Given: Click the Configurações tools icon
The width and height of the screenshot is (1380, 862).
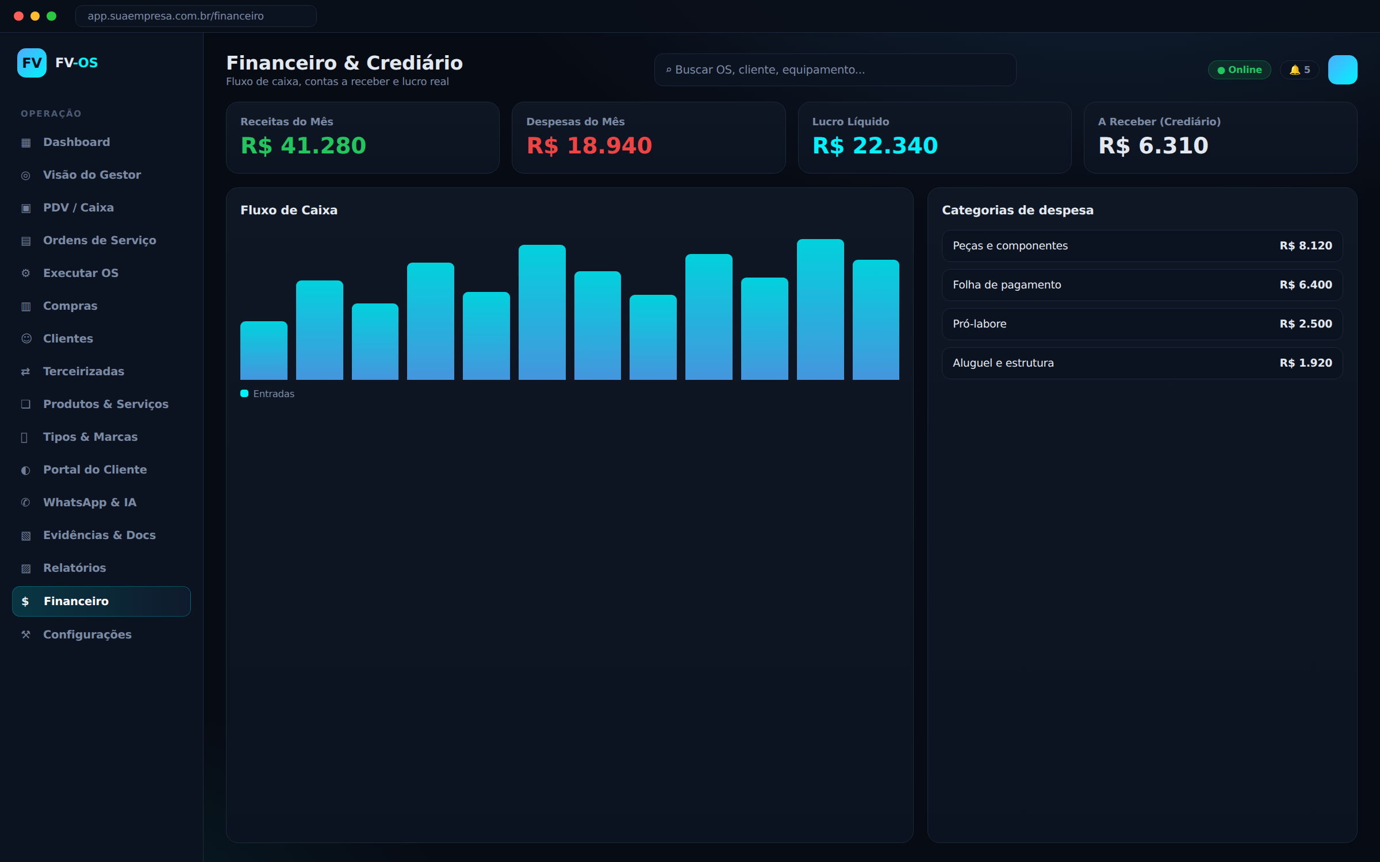Looking at the screenshot, I should 26,634.
